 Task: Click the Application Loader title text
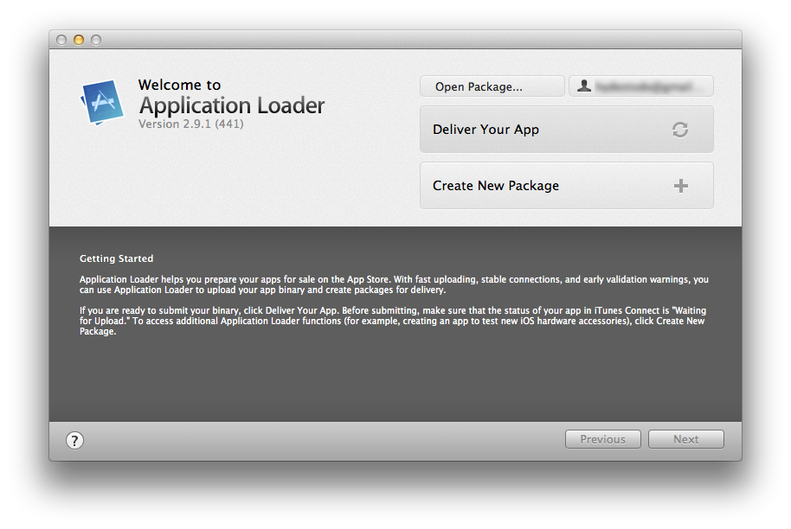232,105
